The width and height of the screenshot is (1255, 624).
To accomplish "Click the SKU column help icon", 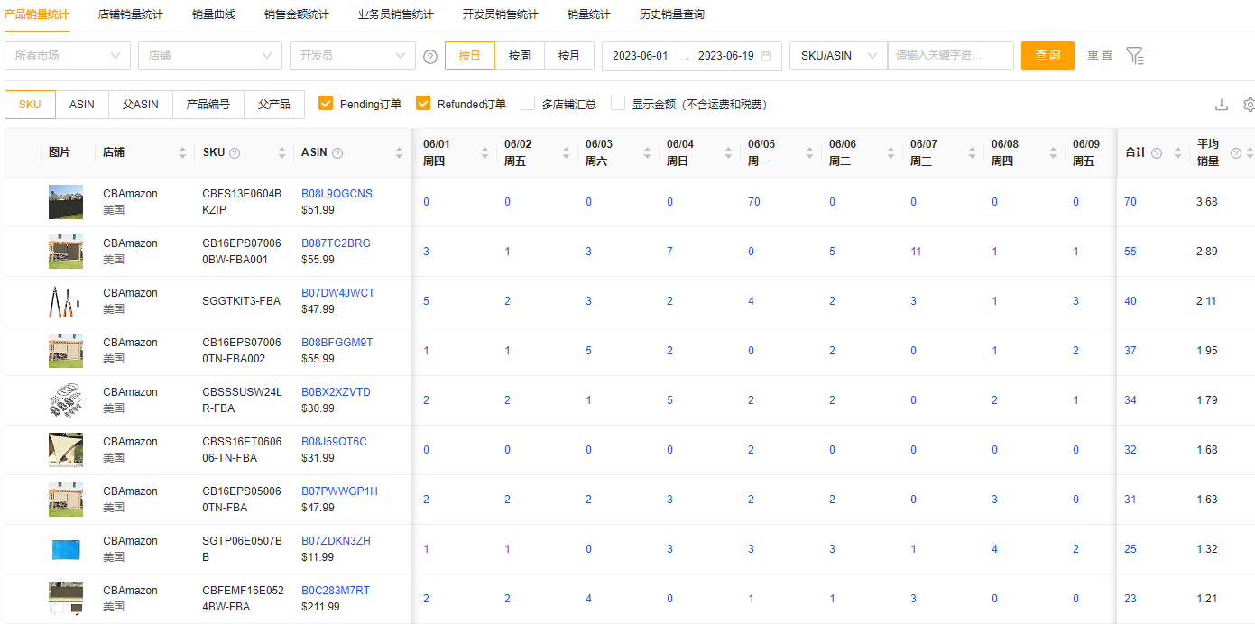I will (235, 153).
